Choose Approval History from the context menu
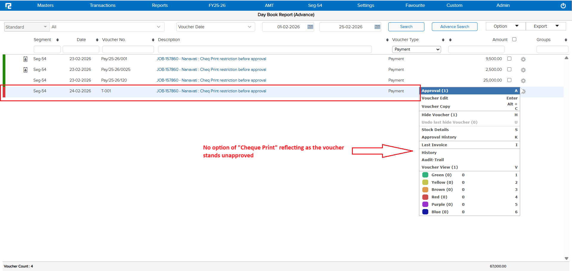Image resolution: width=572 pixels, height=271 pixels. click(439, 137)
